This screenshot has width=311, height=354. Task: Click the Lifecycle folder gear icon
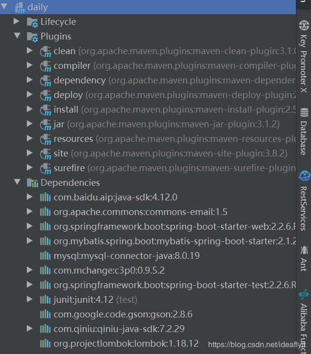(x=32, y=22)
